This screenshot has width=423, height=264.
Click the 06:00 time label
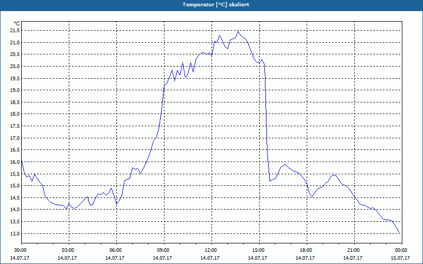[116, 250]
